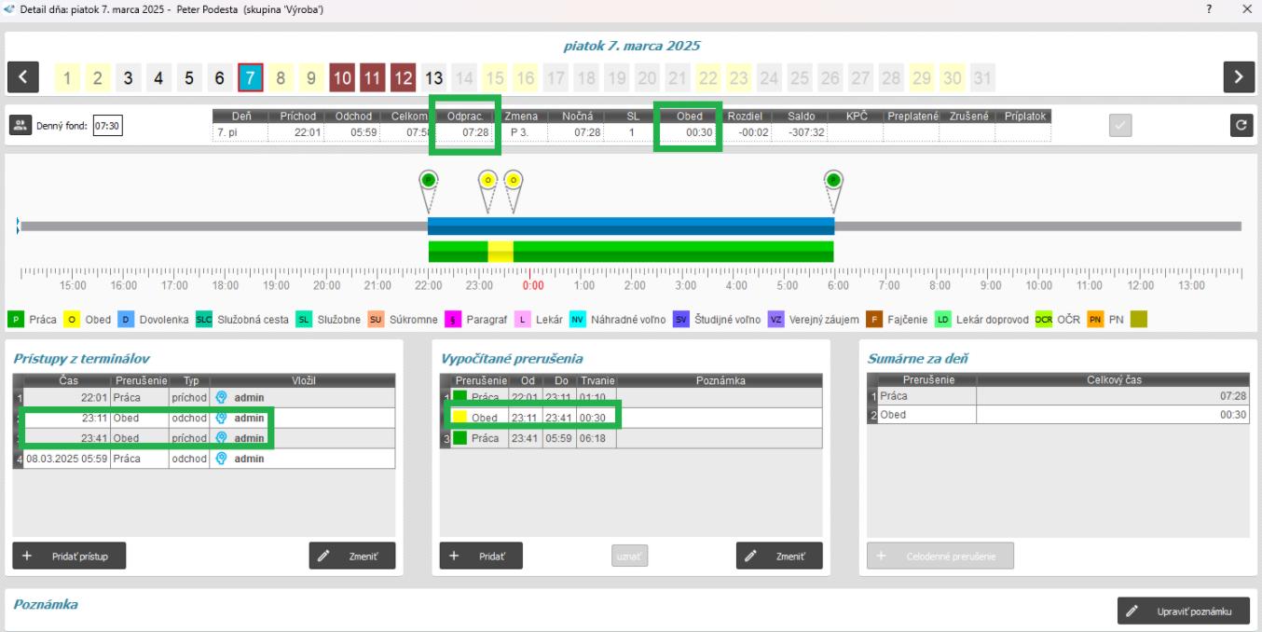The height and width of the screenshot is (632, 1262).
Task: Select day 10 in the calendar strip
Action: point(342,77)
